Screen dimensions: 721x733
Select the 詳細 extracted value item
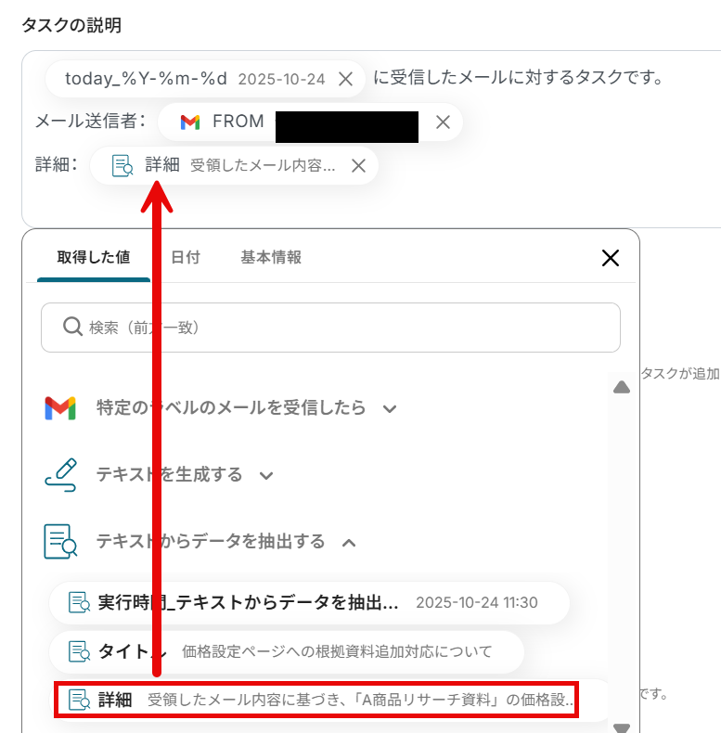pyautogui.click(x=316, y=700)
